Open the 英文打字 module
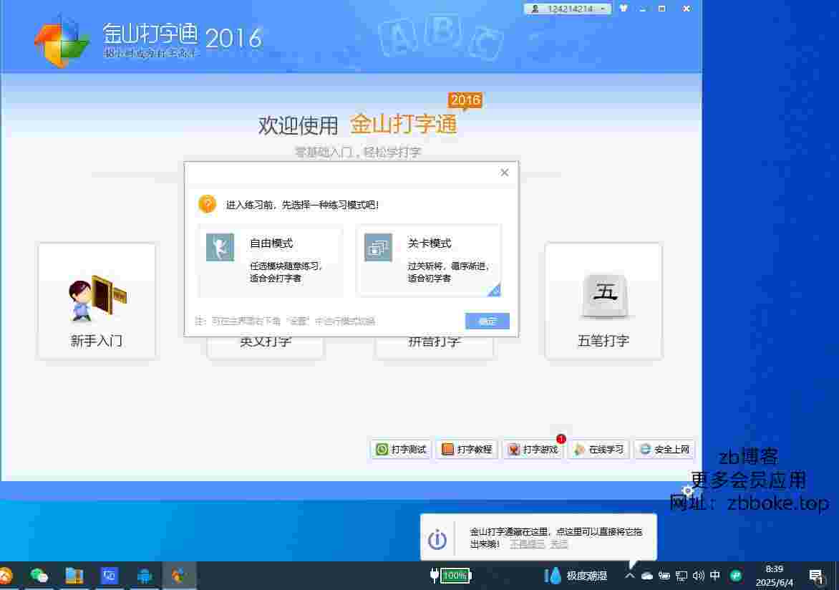 click(x=266, y=347)
